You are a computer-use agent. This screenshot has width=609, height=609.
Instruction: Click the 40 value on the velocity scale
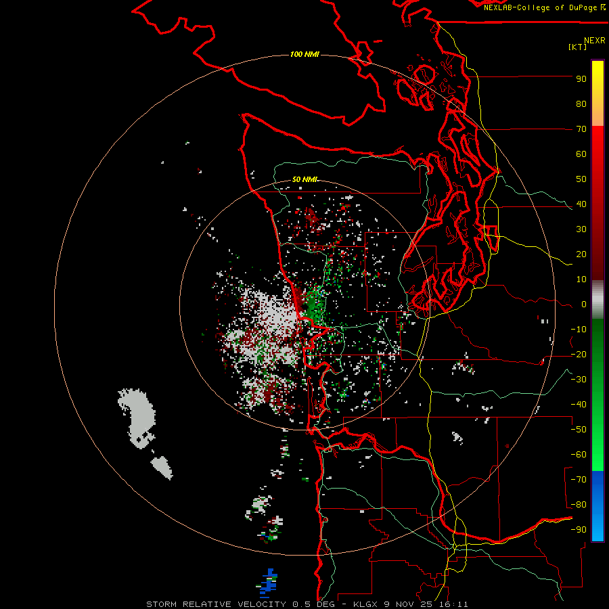581,204
